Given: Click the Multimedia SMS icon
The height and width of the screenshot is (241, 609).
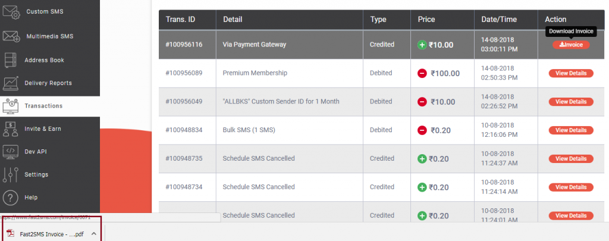Looking at the screenshot, I should 12,36.
